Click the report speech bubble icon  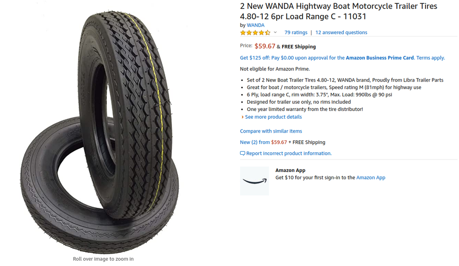click(x=243, y=153)
